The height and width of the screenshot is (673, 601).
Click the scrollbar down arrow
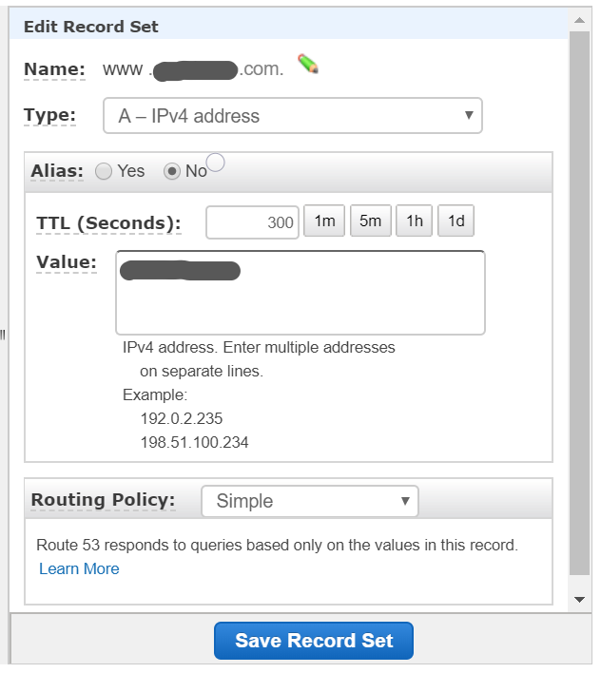coord(579,600)
